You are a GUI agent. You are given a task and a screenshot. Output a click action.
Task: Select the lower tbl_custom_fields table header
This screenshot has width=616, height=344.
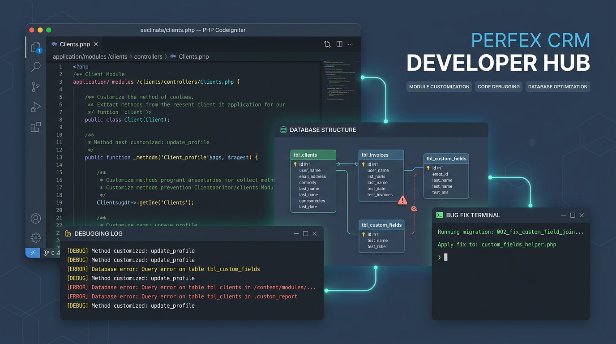click(x=381, y=225)
